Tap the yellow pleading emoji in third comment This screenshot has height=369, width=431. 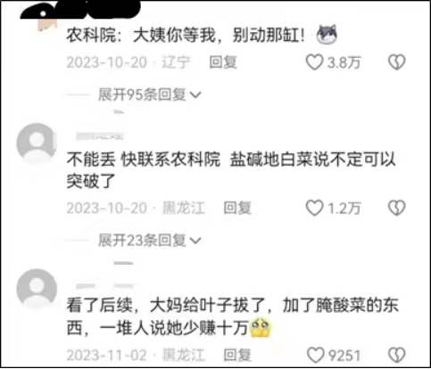[x=261, y=327]
